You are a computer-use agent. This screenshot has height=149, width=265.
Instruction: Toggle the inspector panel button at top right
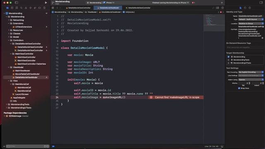tap(261, 2)
